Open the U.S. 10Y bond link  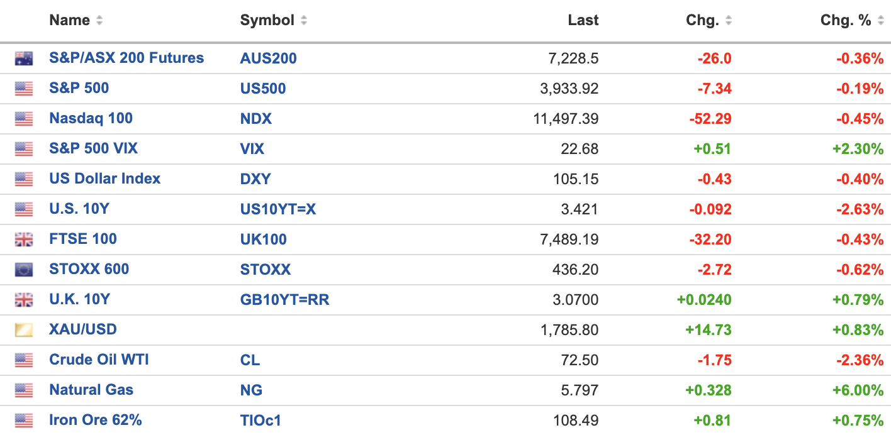tap(79, 209)
